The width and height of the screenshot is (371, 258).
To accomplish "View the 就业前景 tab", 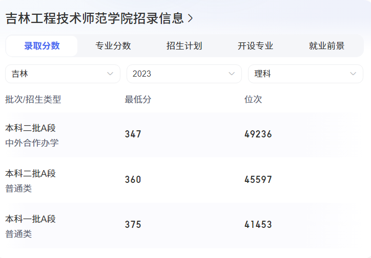I will click(x=326, y=46).
